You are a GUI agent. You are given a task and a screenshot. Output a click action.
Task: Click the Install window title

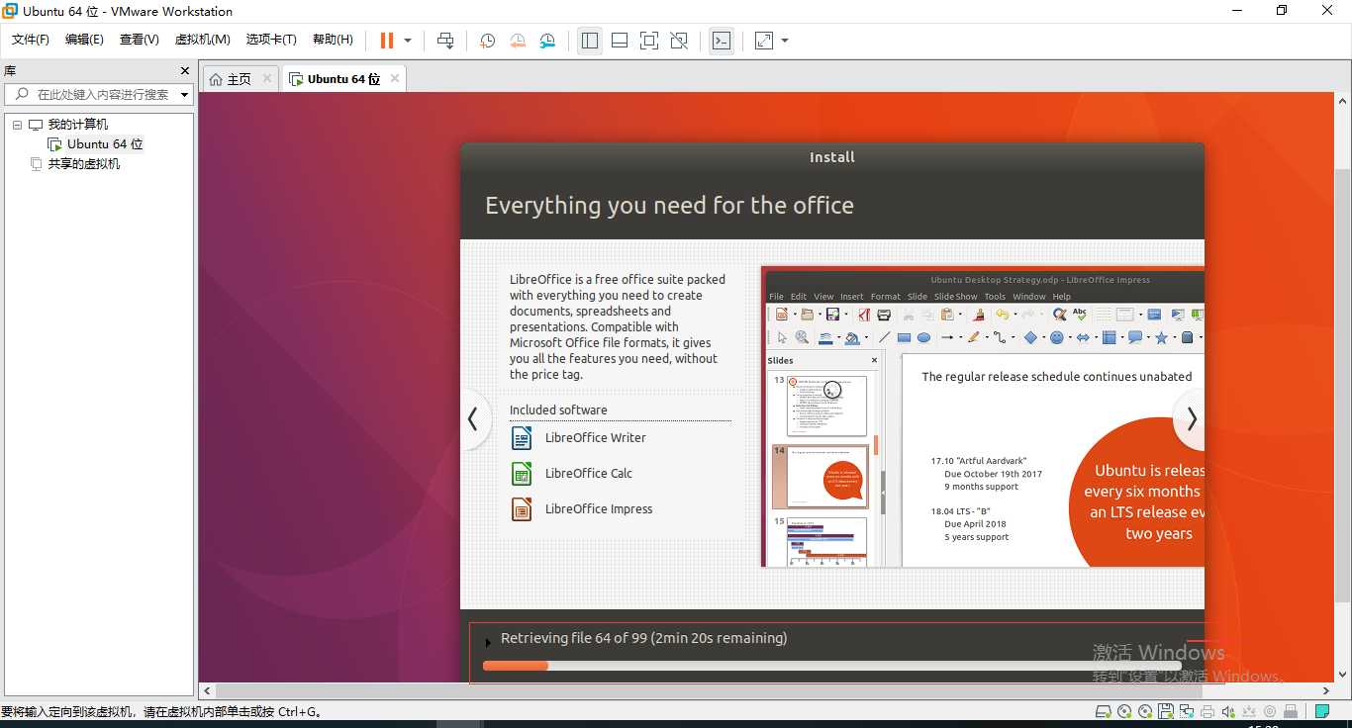832,157
